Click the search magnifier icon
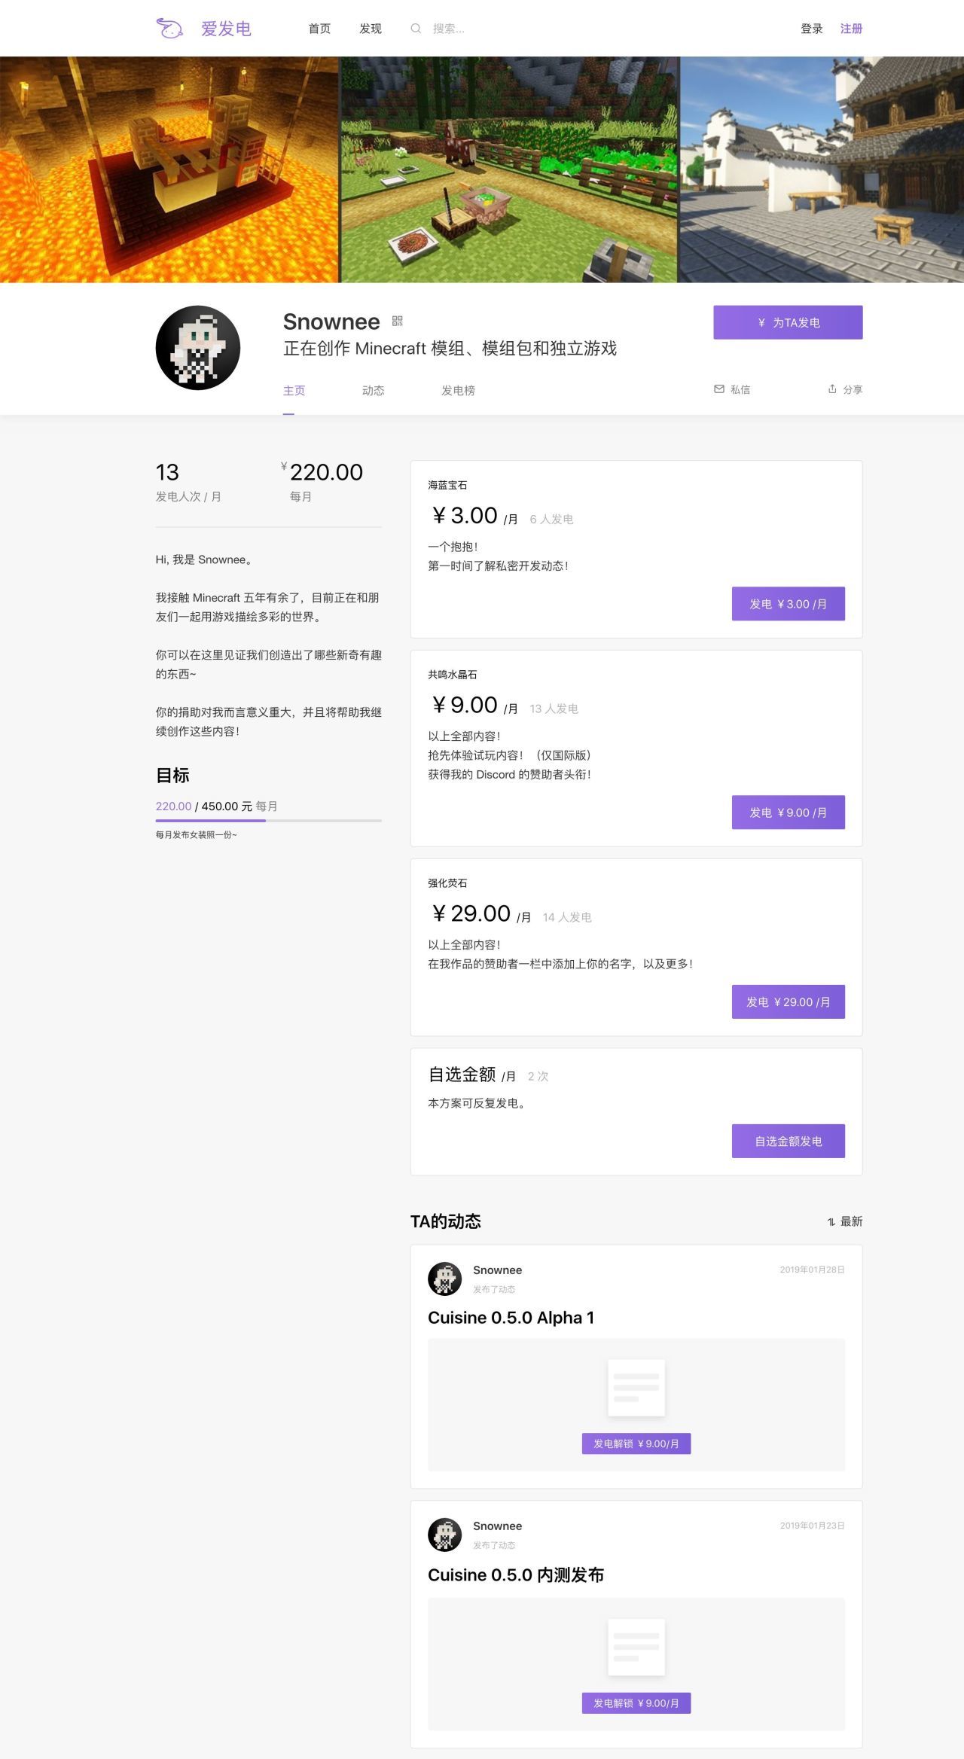 click(416, 29)
